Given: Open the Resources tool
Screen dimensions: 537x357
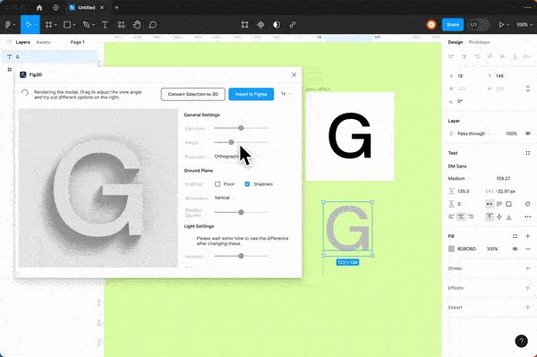Looking at the screenshot, I should click(121, 25).
